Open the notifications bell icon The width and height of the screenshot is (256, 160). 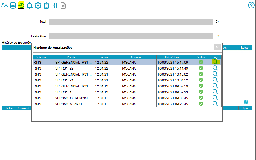[30, 5]
